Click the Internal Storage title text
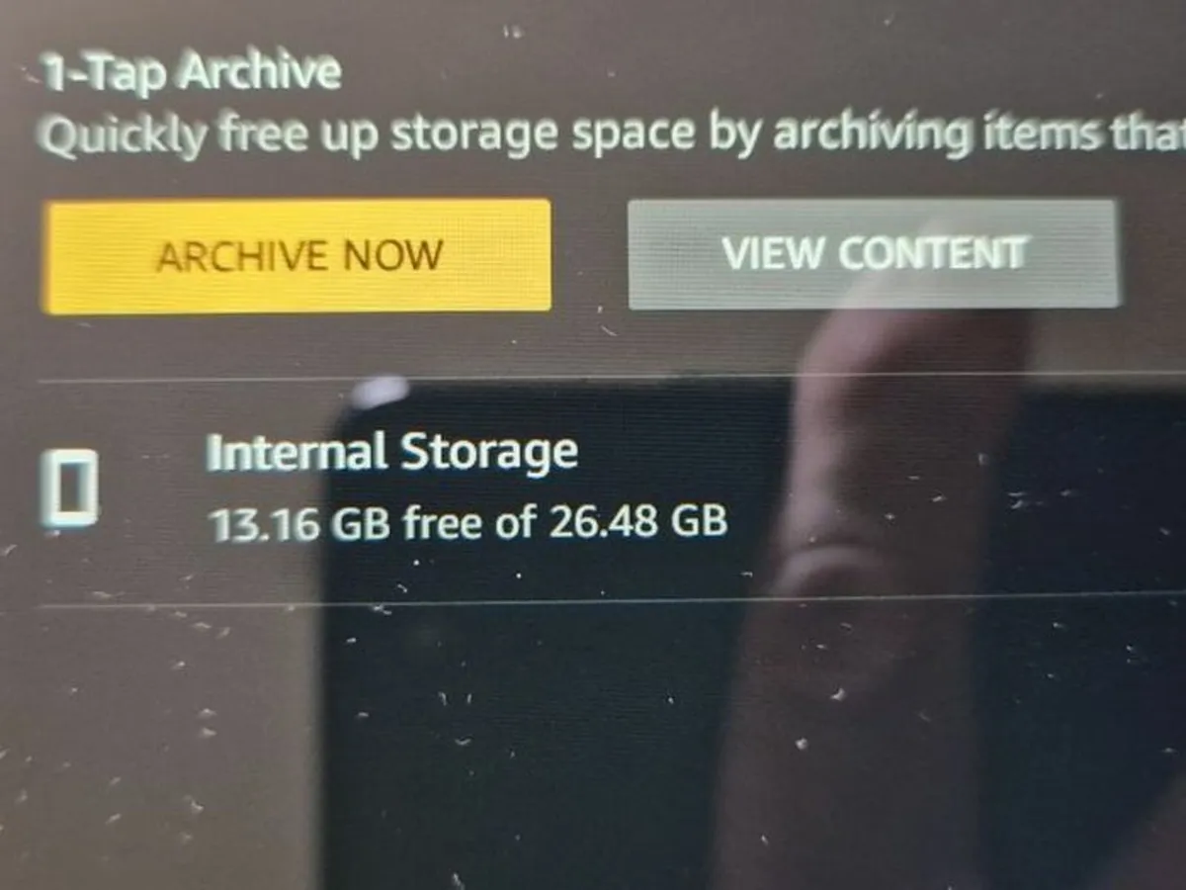The width and height of the screenshot is (1186, 890). click(392, 454)
